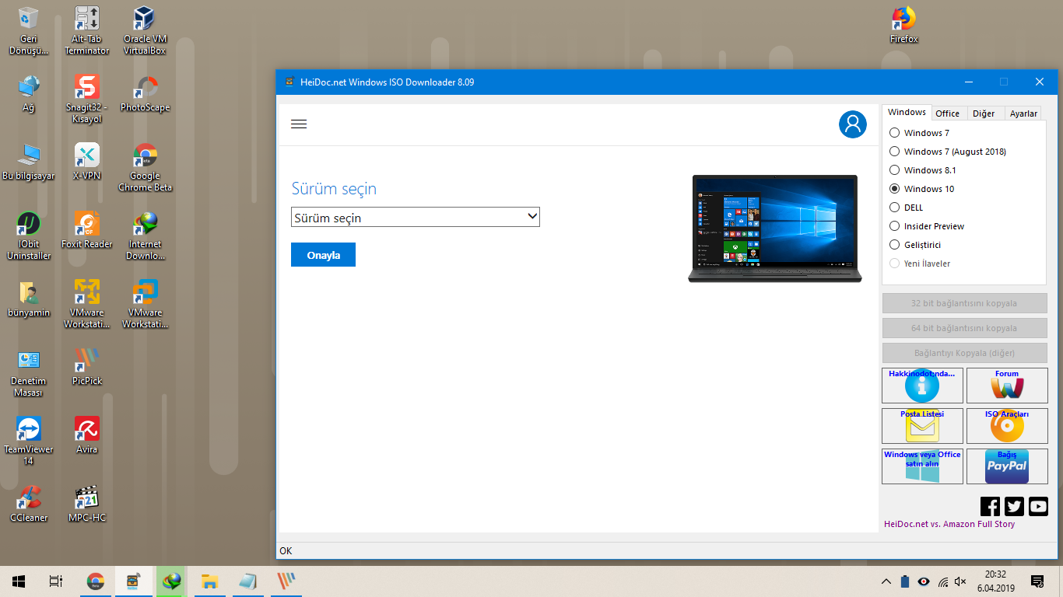Switch to the Office tab
The width and height of the screenshot is (1063, 597).
[x=947, y=113]
